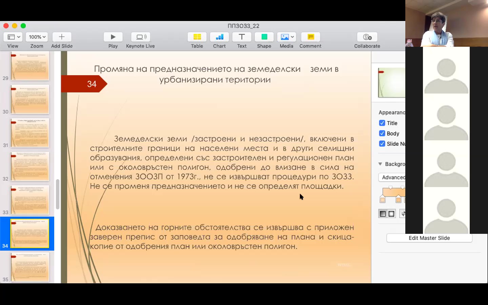Open Keynote Live from the toolbar
Image resolution: width=488 pixels, height=305 pixels.
[141, 37]
